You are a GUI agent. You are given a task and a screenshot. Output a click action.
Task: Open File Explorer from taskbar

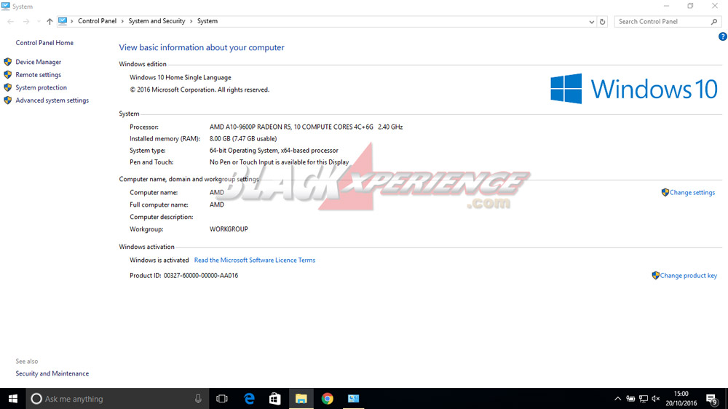[301, 399]
